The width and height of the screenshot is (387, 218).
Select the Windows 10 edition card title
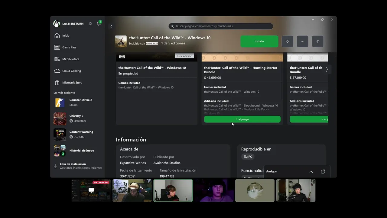[152, 68]
